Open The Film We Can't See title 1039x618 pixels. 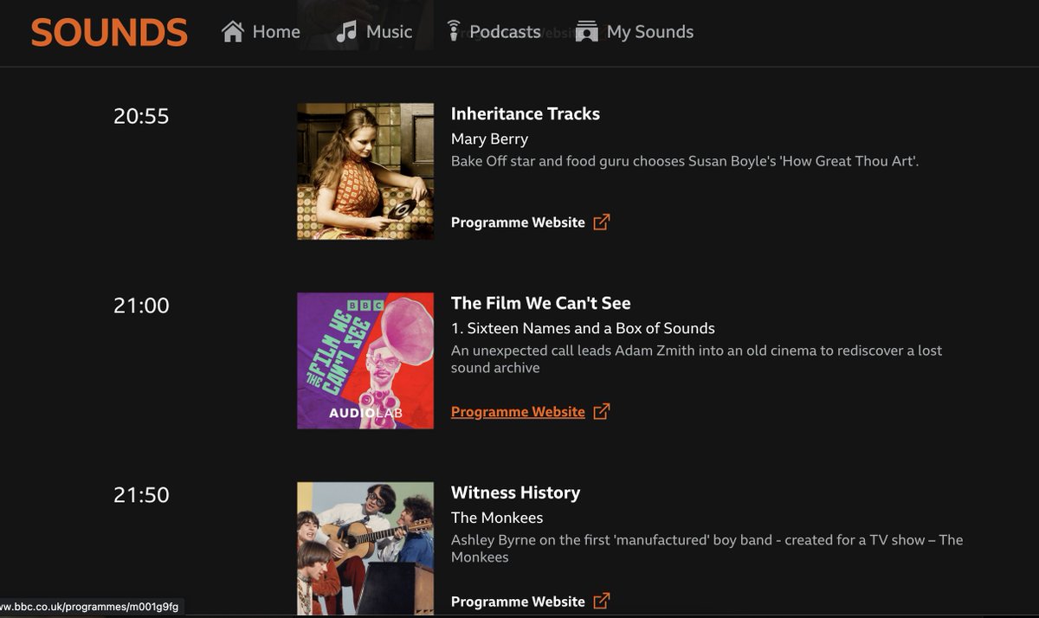[x=541, y=303]
